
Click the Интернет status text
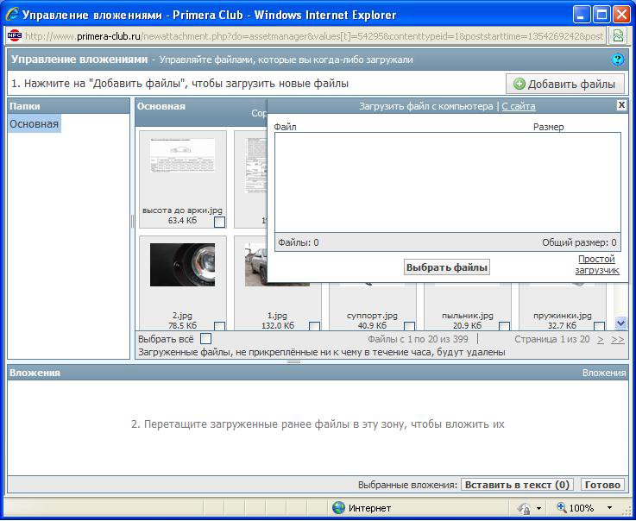(369, 508)
